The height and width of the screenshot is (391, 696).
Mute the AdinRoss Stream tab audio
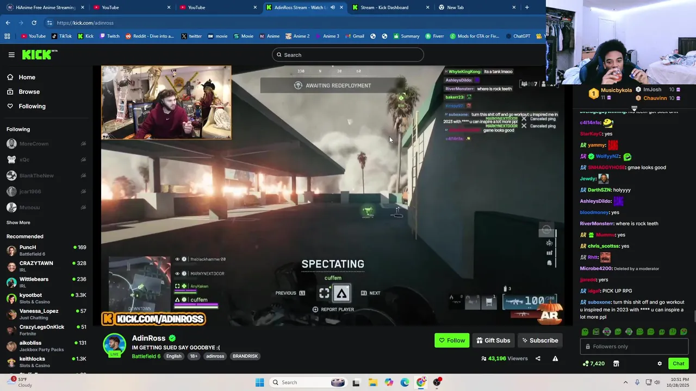(332, 7)
